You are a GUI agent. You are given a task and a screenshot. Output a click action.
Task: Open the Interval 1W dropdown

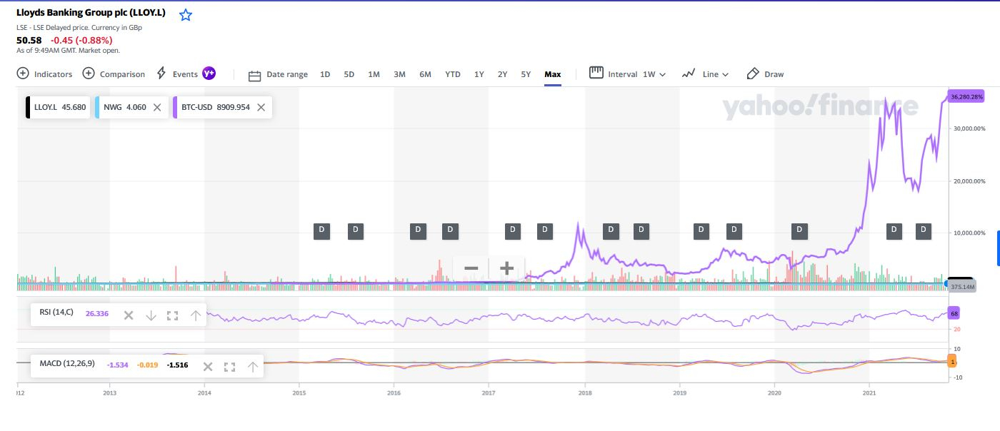[654, 74]
